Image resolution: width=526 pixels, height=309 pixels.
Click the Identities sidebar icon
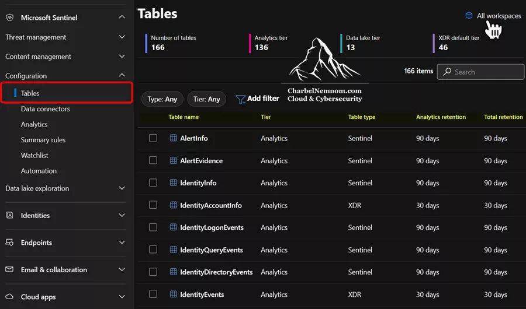[10, 215]
